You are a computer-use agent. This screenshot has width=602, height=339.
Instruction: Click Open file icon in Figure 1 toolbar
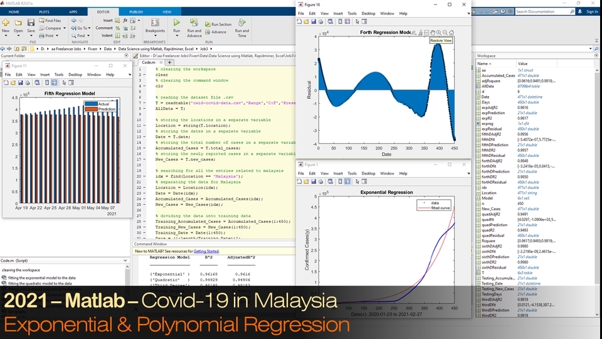coord(307,181)
